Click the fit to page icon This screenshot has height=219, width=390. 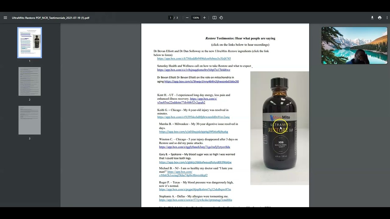pyautogui.click(x=214, y=18)
